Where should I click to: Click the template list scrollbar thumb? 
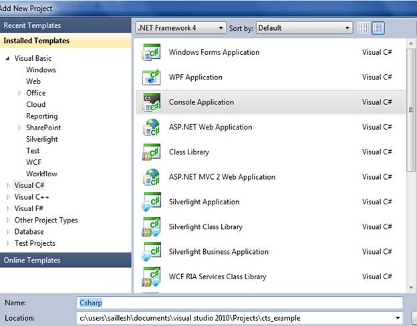point(411,110)
